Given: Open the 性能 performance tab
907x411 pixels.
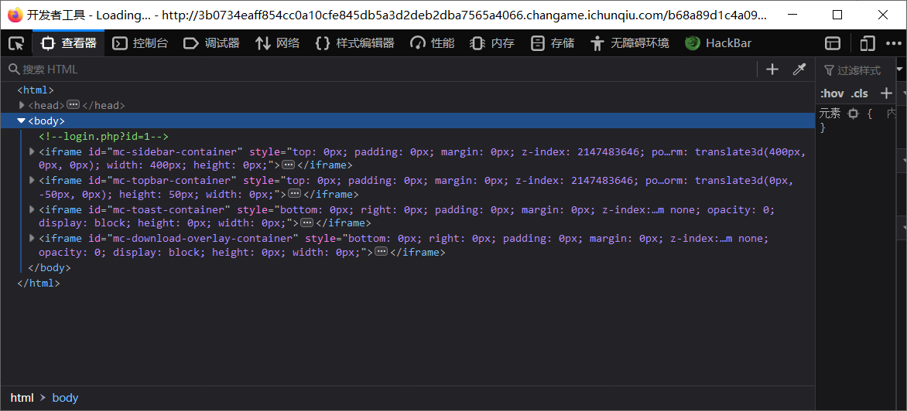Looking at the screenshot, I should click(432, 42).
